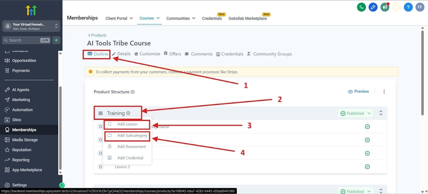Open the Training Published status dropdown
The image size is (428, 194).
(x=356, y=113)
